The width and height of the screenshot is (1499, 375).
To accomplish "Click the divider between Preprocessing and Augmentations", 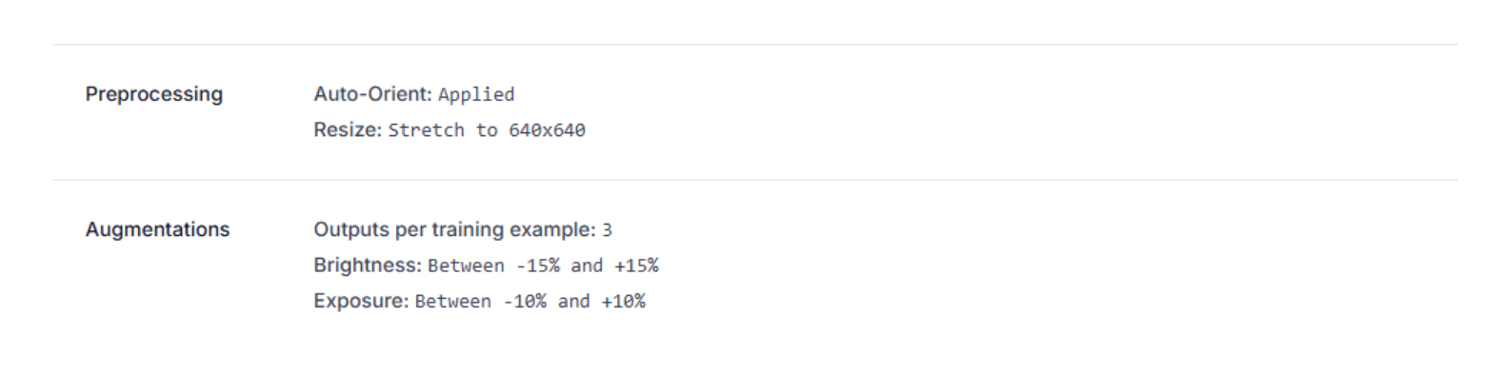I will [754, 180].
